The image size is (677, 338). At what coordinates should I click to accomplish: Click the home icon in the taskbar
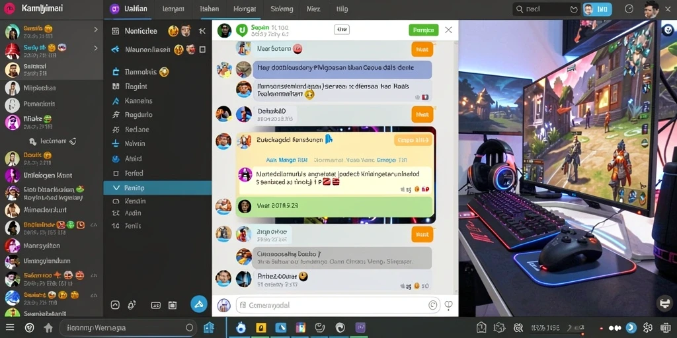click(48, 327)
